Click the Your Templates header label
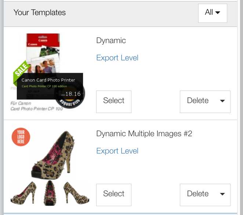 tap(40, 13)
